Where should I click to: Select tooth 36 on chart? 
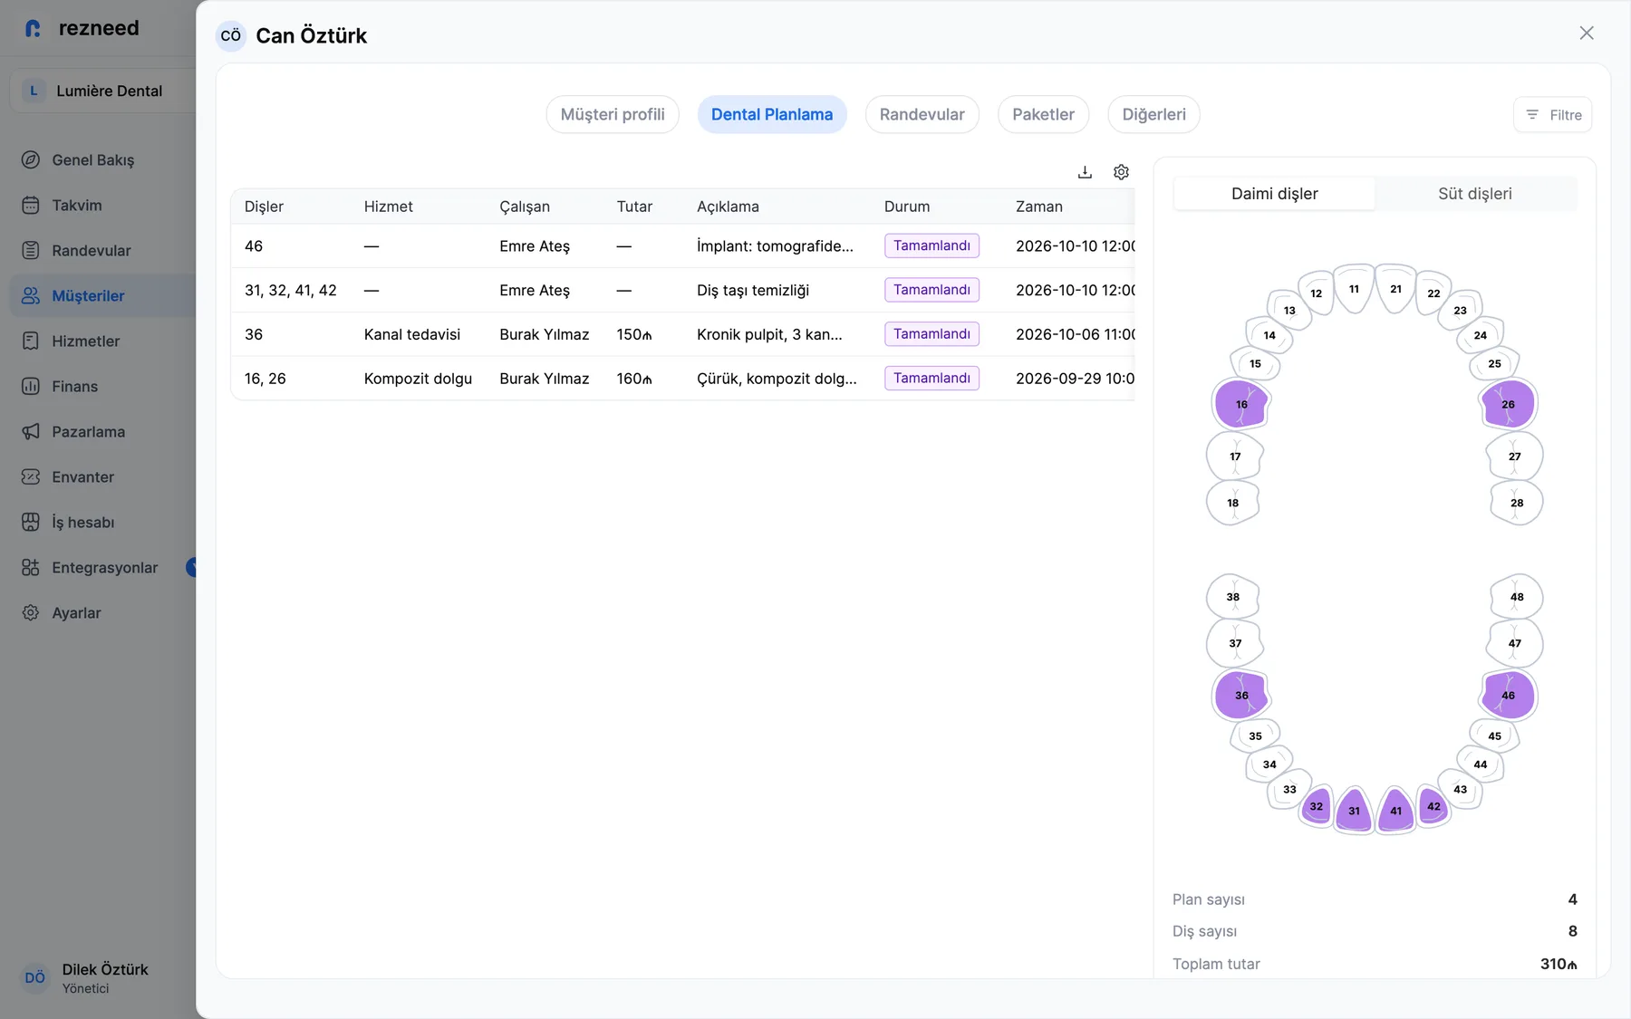[1241, 696]
